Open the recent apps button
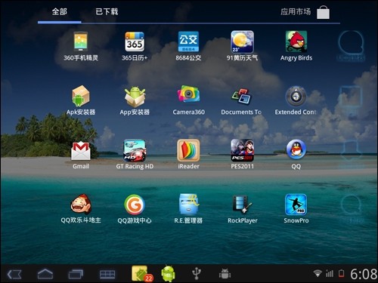The width and height of the screenshot is (378, 283). [76, 274]
